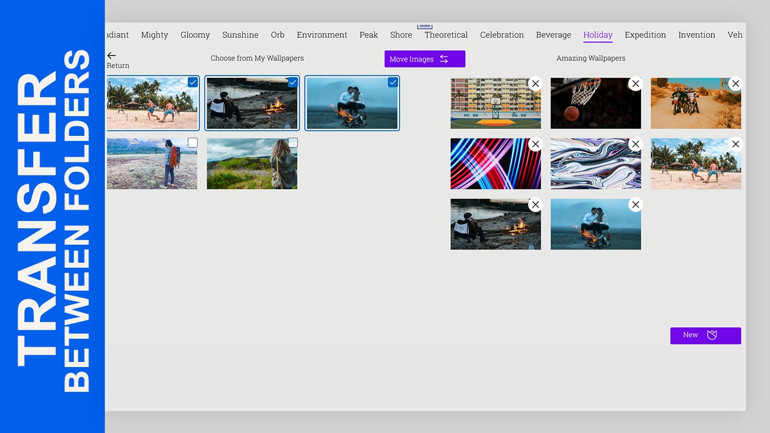Click the Return back arrow icon
770x433 pixels.
pos(112,55)
